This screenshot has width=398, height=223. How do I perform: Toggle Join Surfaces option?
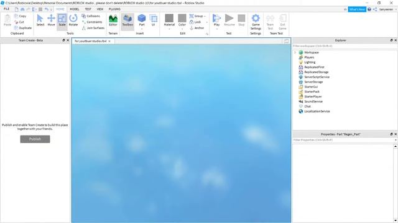point(93,28)
